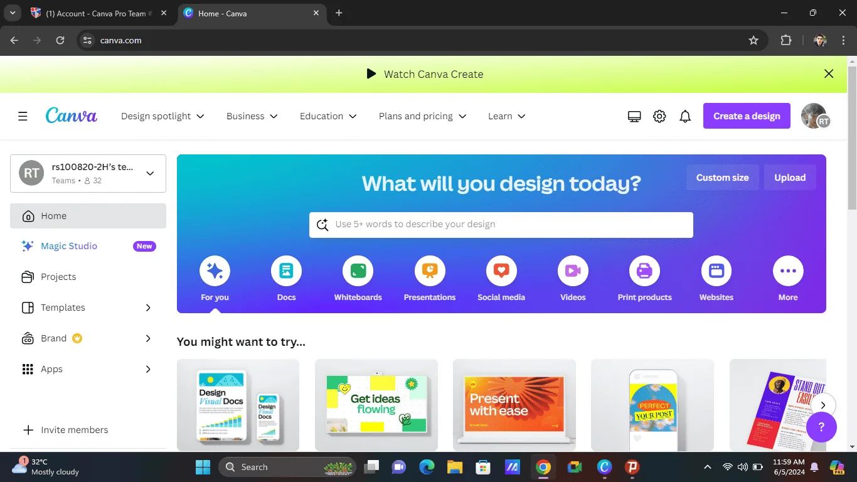Select the Print products category icon

tap(645, 271)
